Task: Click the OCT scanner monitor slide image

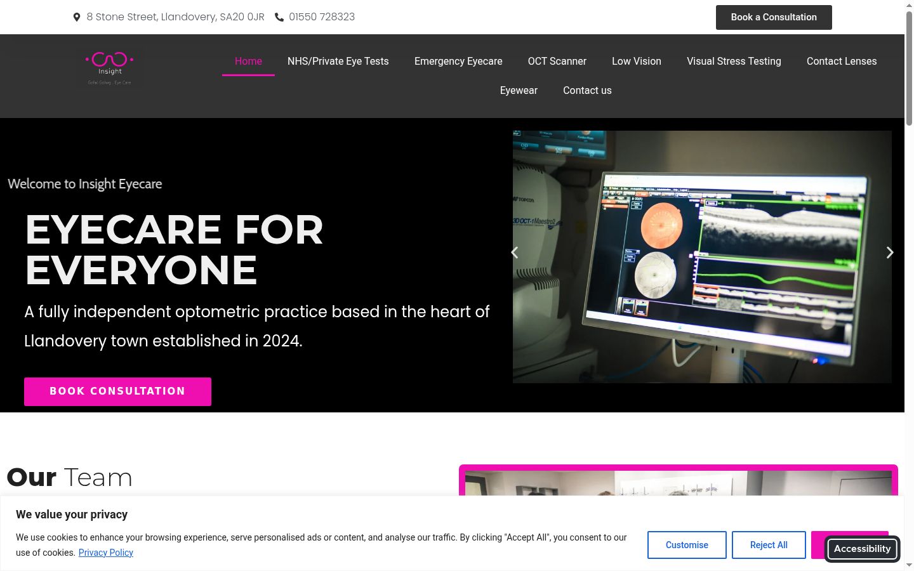Action: tap(702, 257)
